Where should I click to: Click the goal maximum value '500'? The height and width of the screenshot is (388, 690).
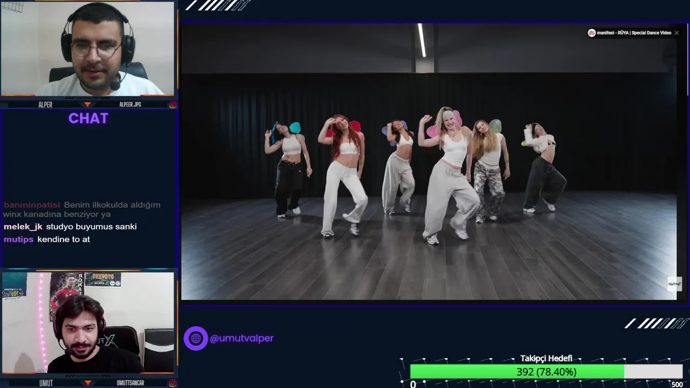[677, 384]
